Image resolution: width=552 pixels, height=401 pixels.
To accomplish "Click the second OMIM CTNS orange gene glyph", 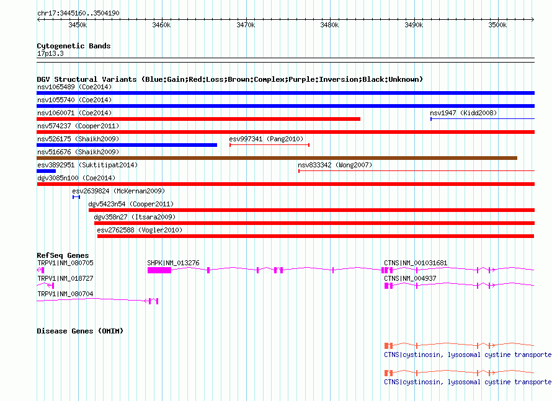I will (459, 373).
